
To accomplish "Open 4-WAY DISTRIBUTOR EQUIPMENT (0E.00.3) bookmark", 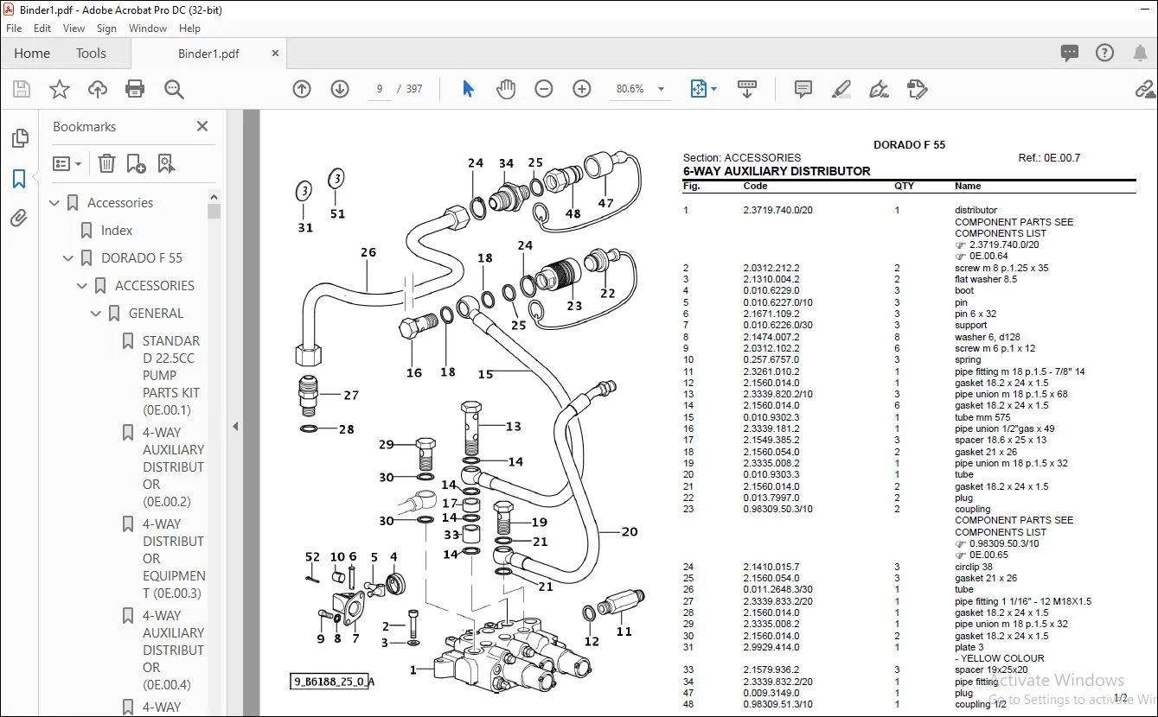I will 173,559.
